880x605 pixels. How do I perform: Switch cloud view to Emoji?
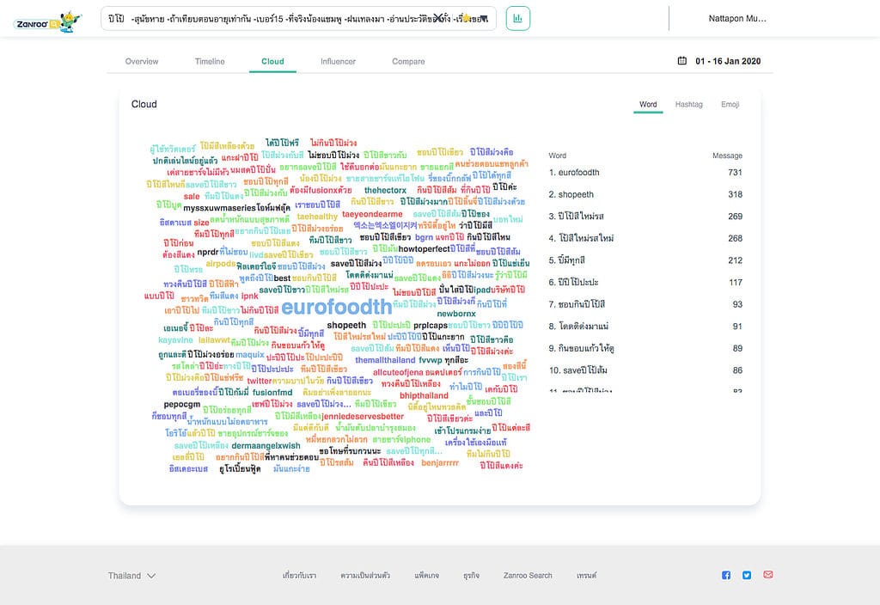pos(730,104)
